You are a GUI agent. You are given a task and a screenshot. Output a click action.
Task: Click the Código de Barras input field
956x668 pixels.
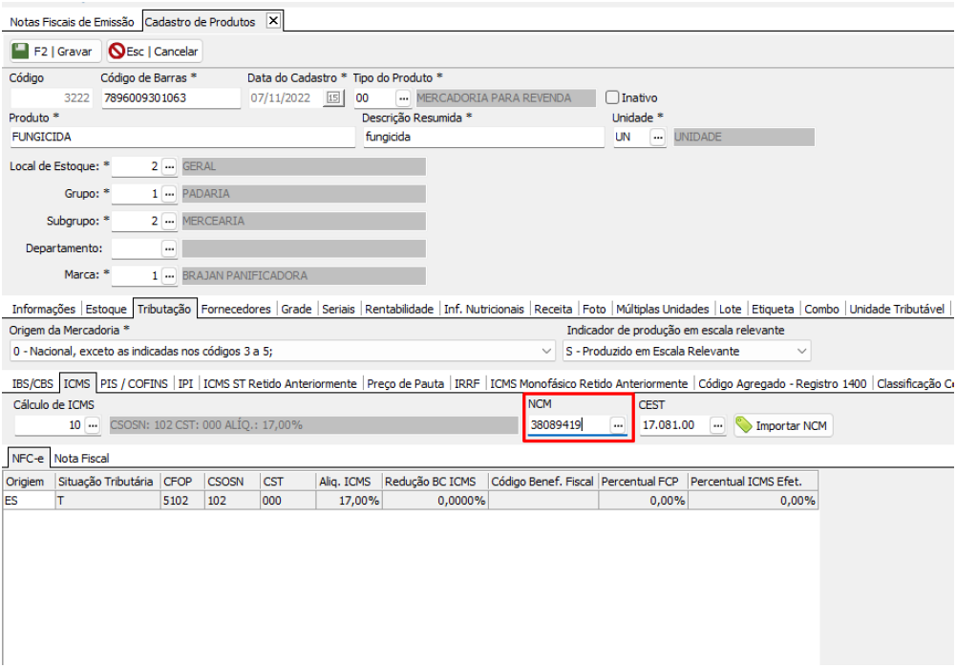[169, 98]
